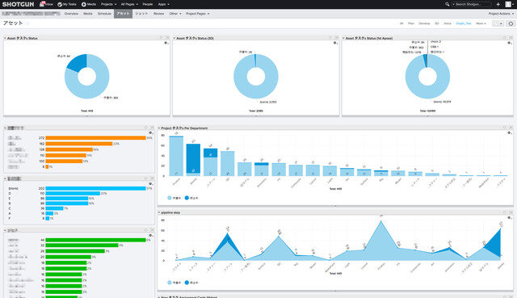
Task: Open the Other dropdown tab
Action: point(175,14)
